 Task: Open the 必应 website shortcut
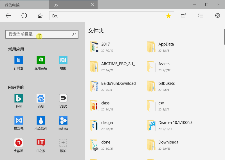[x=19, y=101]
